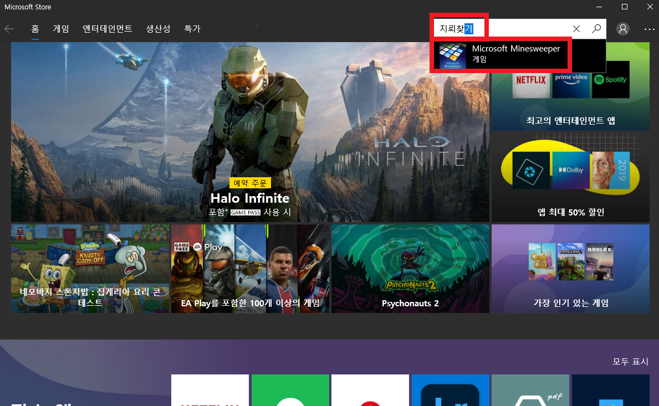This screenshot has height=406, width=659.
Task: Open 앱 최대 50% 할인 collection
Action: coord(571,177)
